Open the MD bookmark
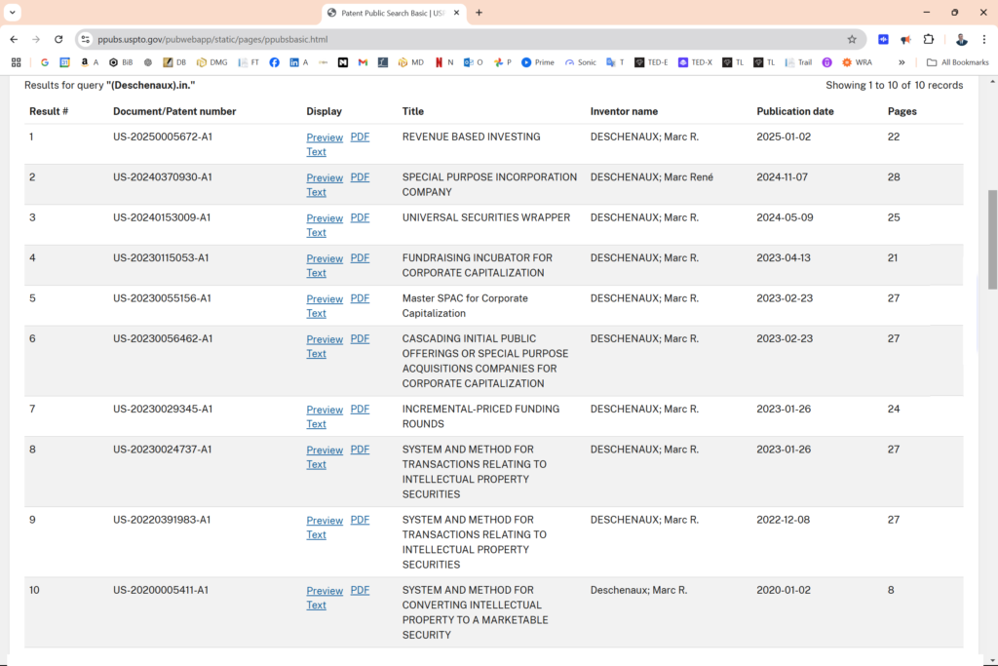Viewport: 998px width, 666px height. 410,62
